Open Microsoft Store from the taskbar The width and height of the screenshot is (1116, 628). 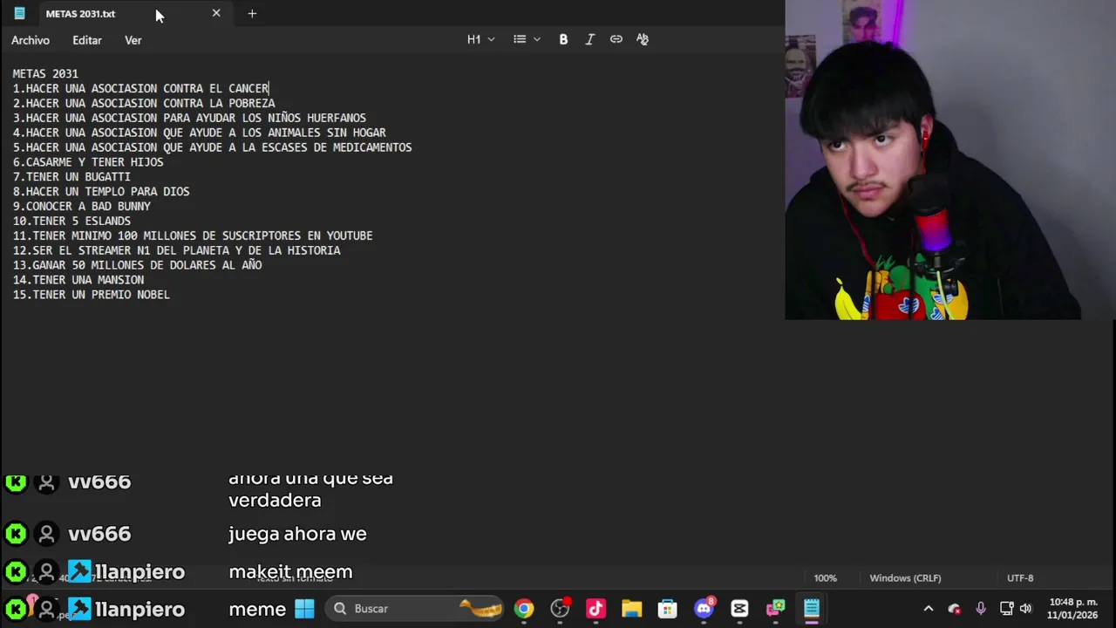tap(667, 609)
